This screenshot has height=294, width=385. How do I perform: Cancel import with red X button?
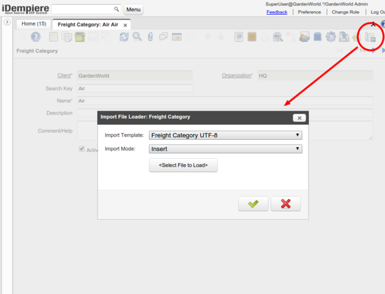coord(286,204)
